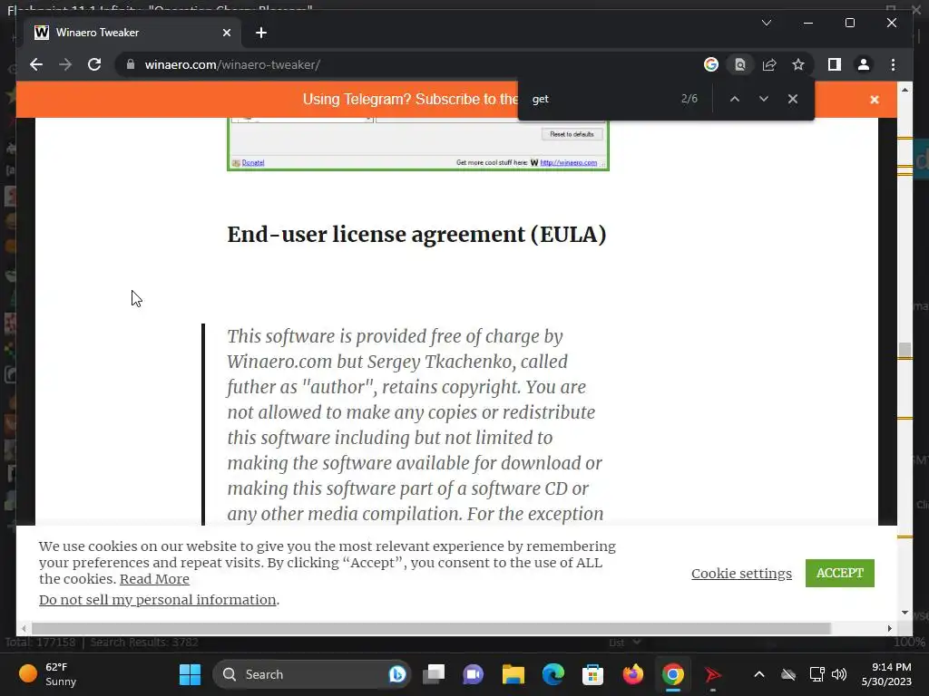This screenshot has height=696, width=929.
Task: Launch Microsoft Edge from the taskbar
Action: tap(553, 674)
